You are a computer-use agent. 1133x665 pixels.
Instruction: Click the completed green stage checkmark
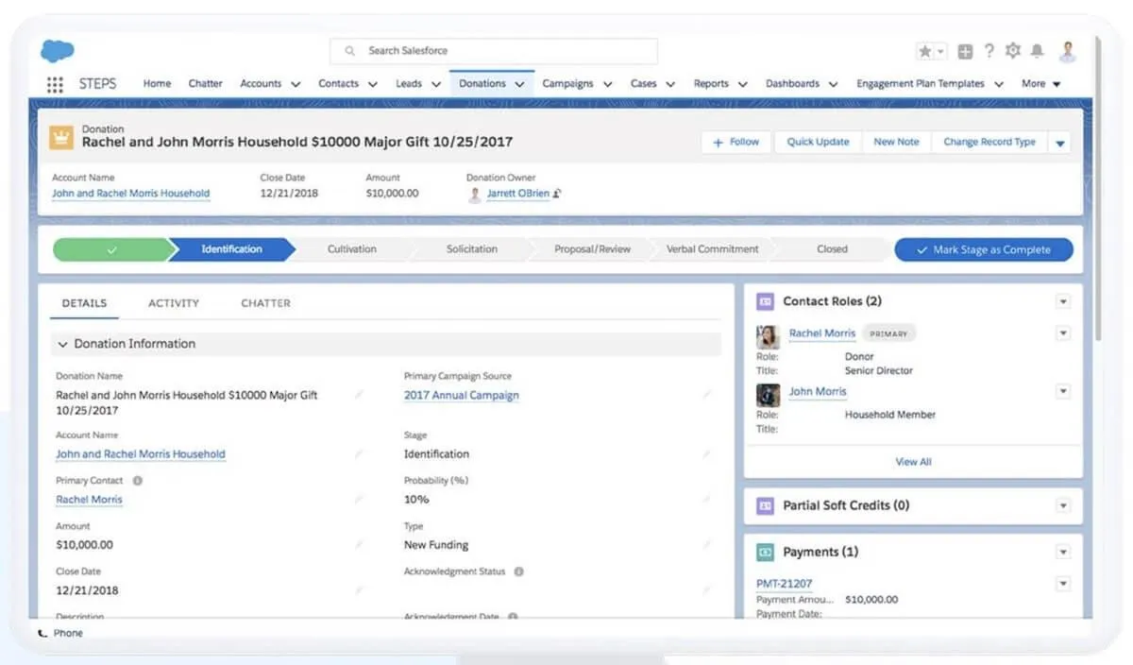[111, 249]
